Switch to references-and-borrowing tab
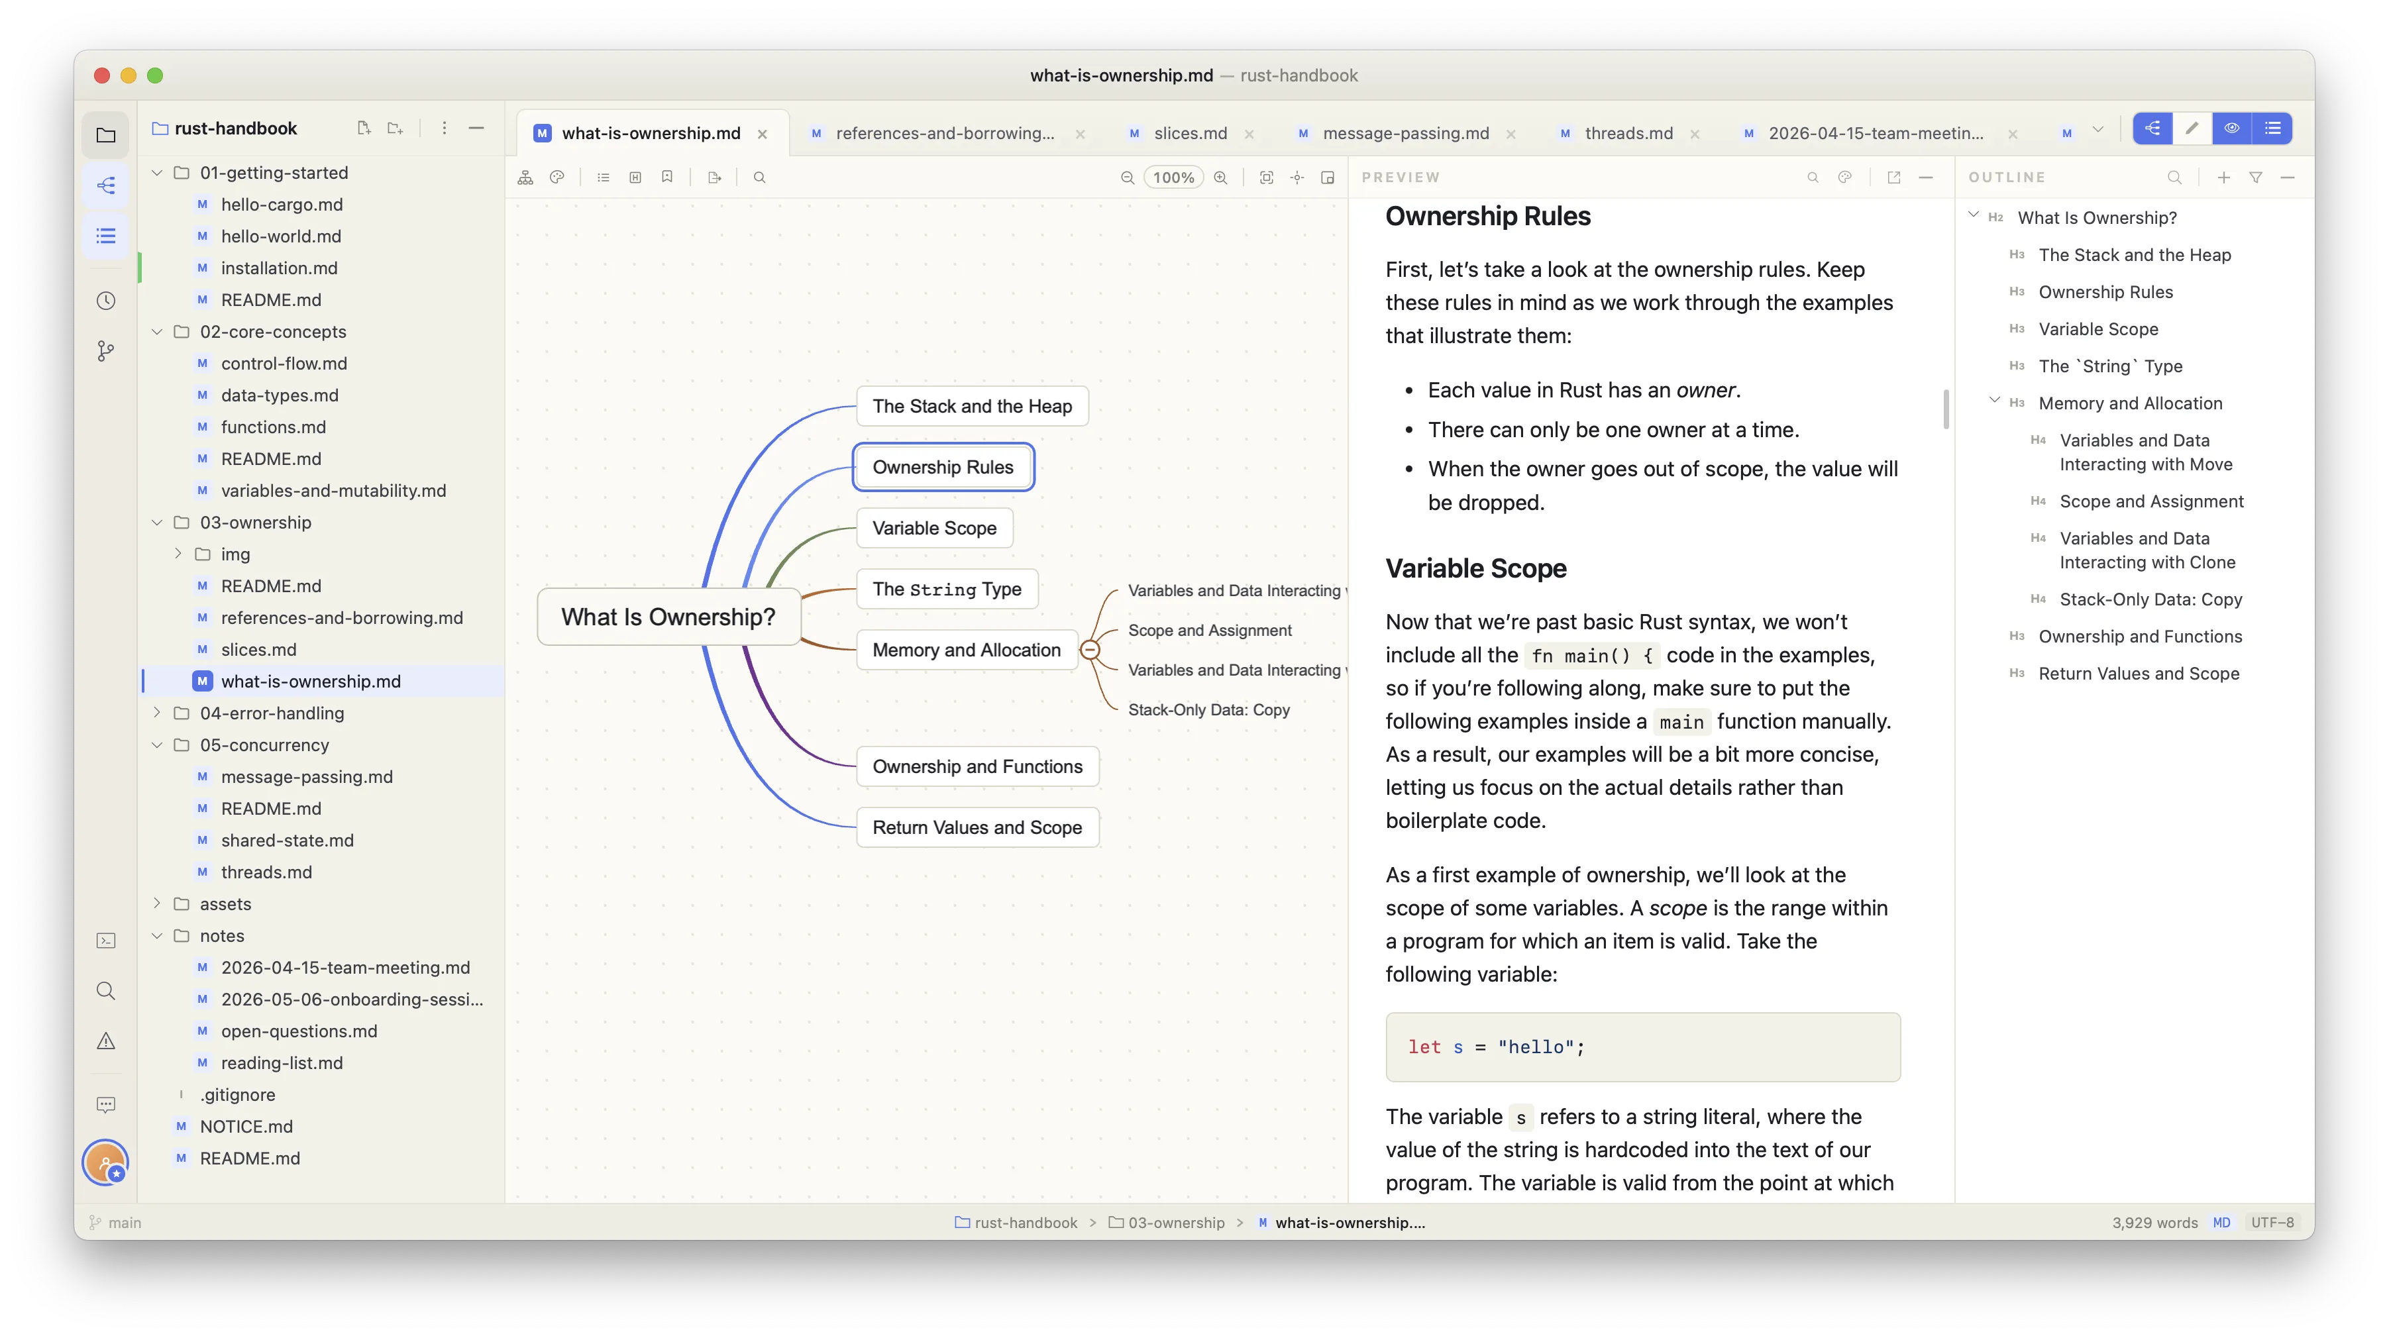 coord(945,134)
